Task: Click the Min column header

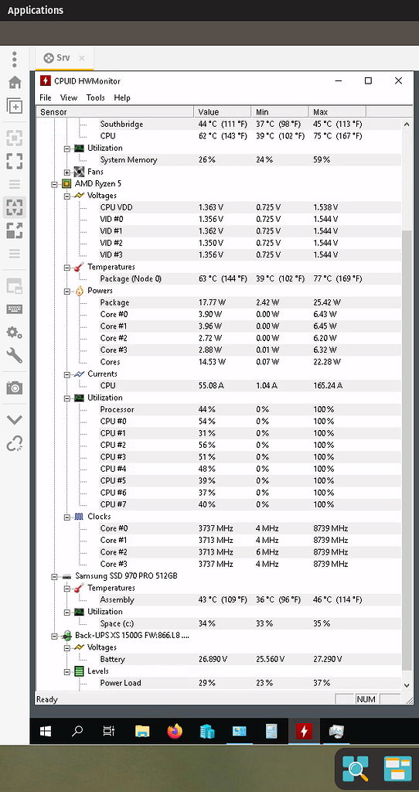Action: pos(280,111)
